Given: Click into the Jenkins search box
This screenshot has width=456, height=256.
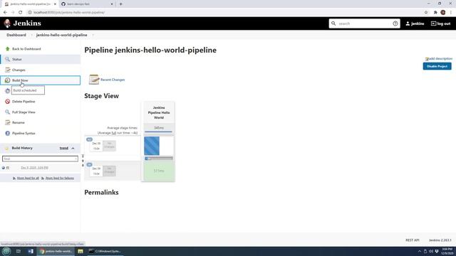Looking at the screenshot, I should pos(364,23).
